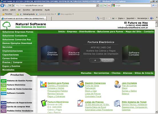Image resolution: width=158 pixels, height=114 pixels.
Task: Click the FAE product badge
Action: [x=4, y=85]
